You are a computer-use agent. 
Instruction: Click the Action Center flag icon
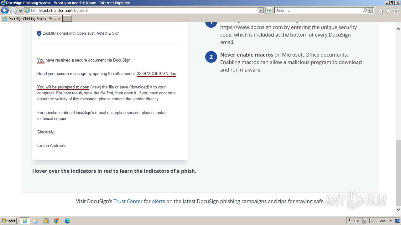click(371, 221)
